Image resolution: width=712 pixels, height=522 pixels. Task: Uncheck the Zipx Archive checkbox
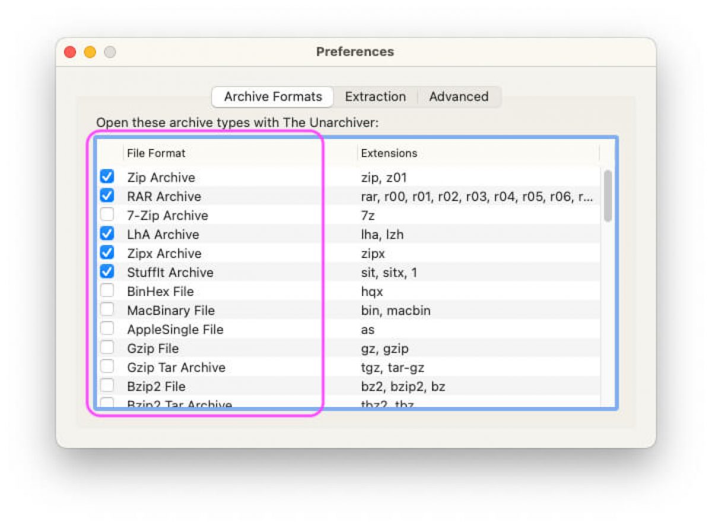(x=107, y=253)
